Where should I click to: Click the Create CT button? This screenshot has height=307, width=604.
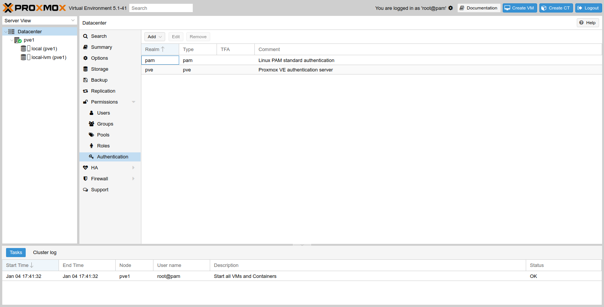(556, 8)
